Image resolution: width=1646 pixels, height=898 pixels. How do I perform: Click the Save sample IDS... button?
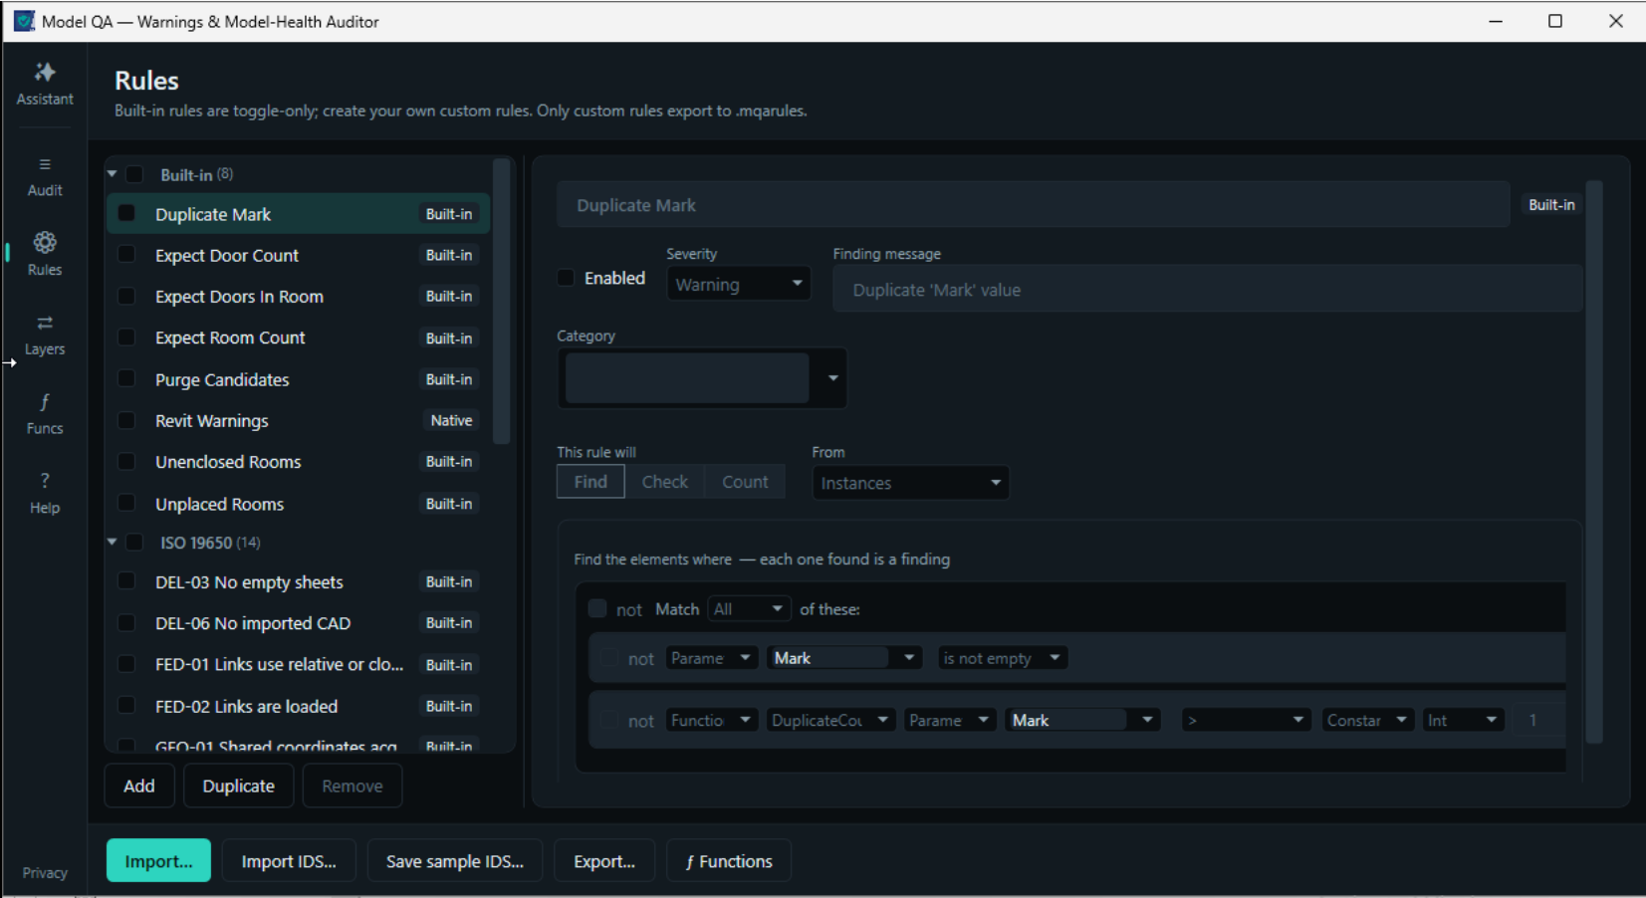[454, 861]
